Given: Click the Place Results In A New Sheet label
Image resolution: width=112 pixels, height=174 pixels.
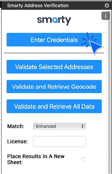Looking at the screenshot, I should click(x=36, y=159).
